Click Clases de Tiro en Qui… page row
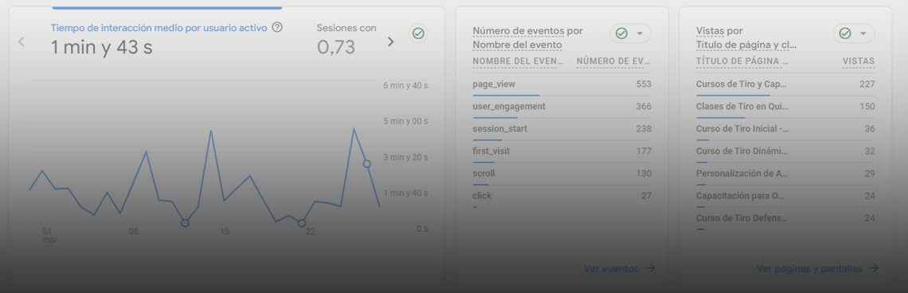 [785, 107]
